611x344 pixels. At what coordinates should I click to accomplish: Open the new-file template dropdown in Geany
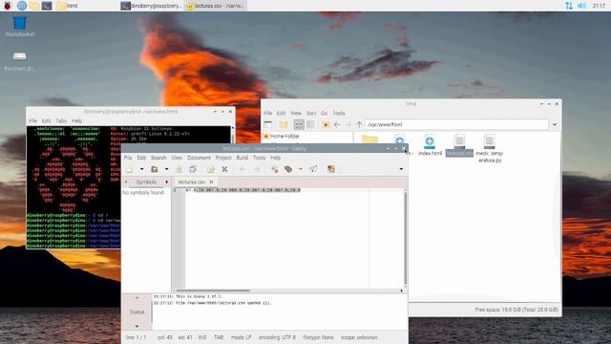coord(141,169)
